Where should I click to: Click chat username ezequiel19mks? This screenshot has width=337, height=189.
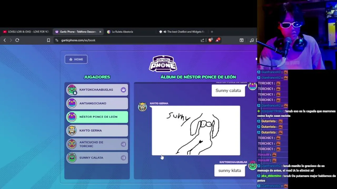[272, 111]
